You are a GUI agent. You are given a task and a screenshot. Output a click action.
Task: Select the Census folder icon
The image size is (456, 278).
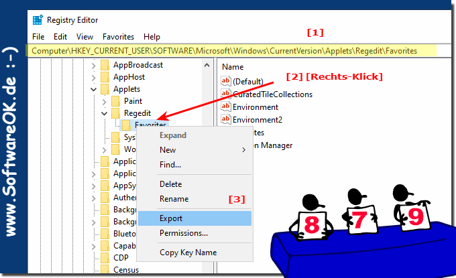[105, 269]
